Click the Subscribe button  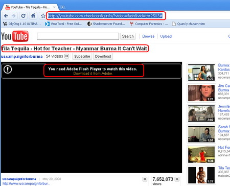coord(82,56)
